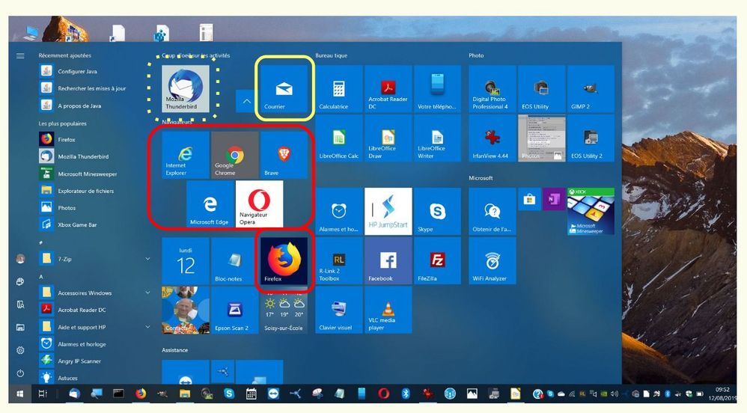Open the Calculatrice tile

coord(339,88)
